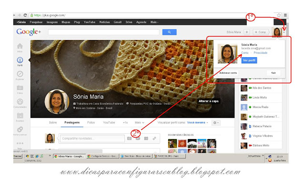
Task: Click the Google+ logo
Action: pos(29,32)
